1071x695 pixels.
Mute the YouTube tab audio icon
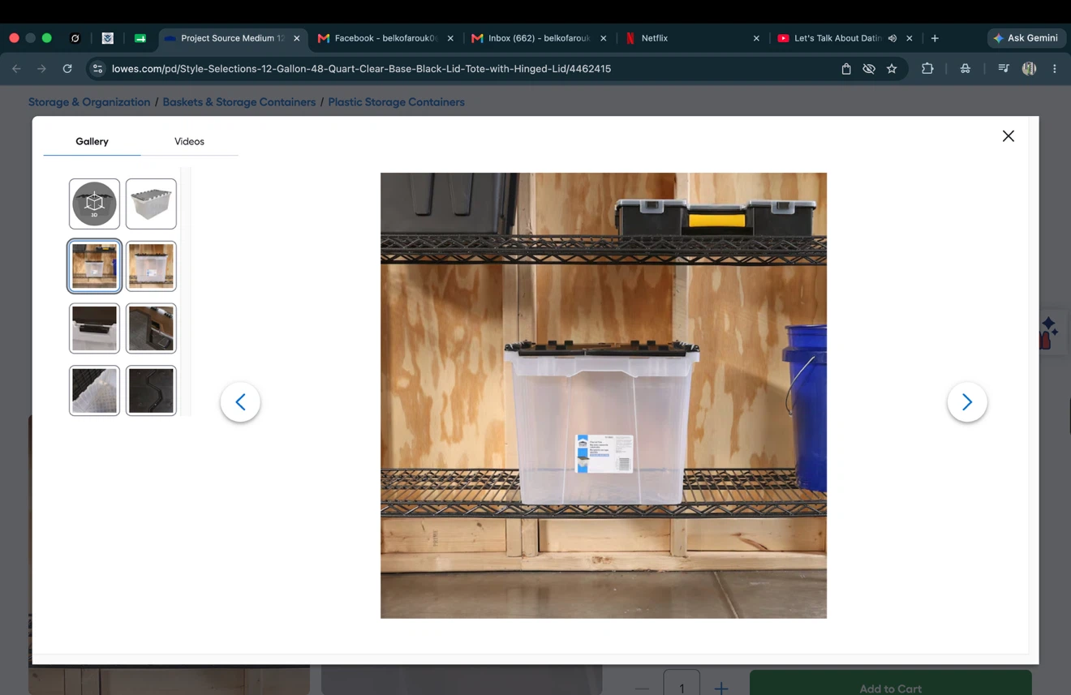coord(892,38)
